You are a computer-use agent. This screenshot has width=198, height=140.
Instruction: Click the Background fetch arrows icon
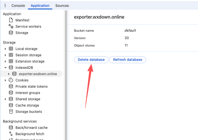pyautogui.click(x=11, y=134)
